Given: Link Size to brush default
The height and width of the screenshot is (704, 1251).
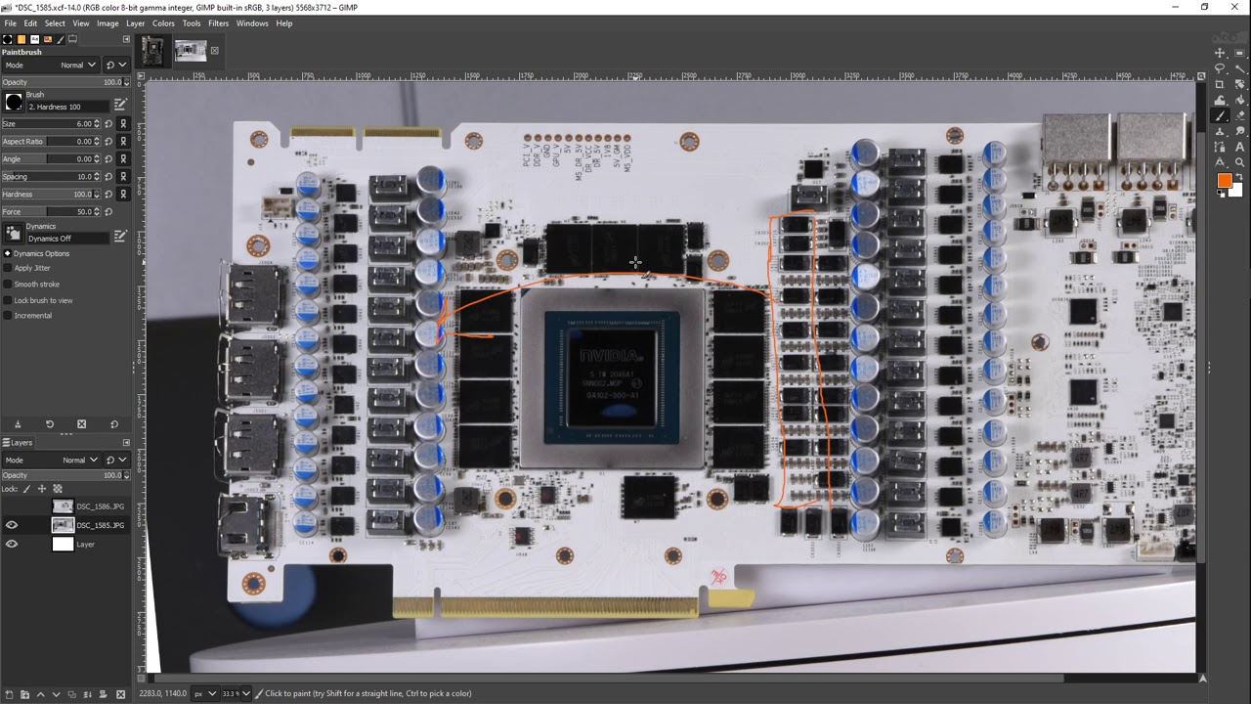Looking at the screenshot, I should point(123,124).
